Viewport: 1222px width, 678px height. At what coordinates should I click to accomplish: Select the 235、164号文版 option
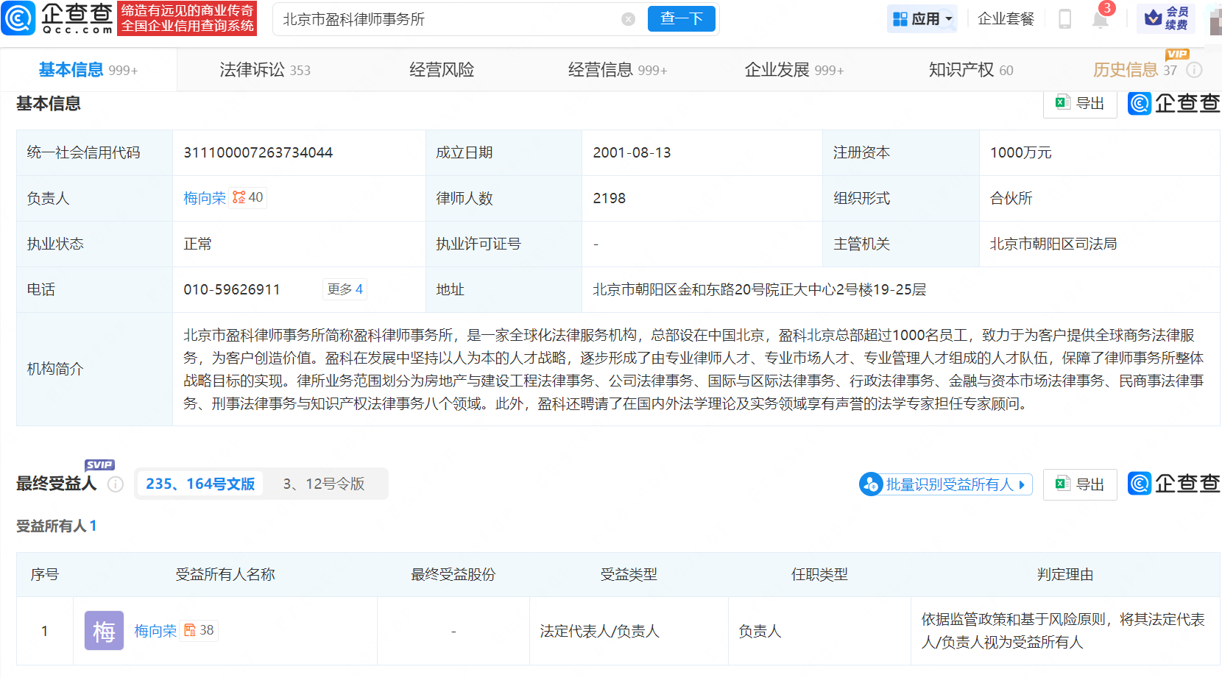(200, 484)
